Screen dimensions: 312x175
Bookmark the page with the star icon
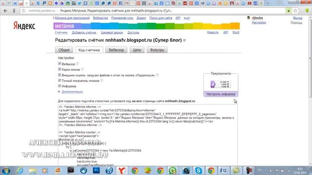pos(295,11)
